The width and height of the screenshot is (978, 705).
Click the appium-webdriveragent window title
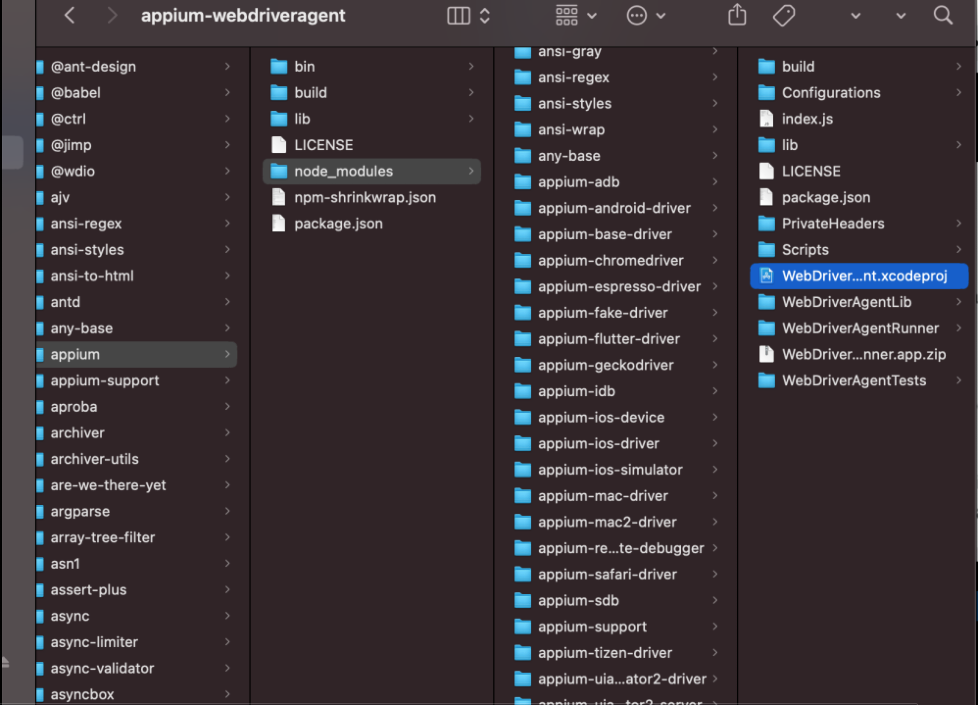[243, 16]
